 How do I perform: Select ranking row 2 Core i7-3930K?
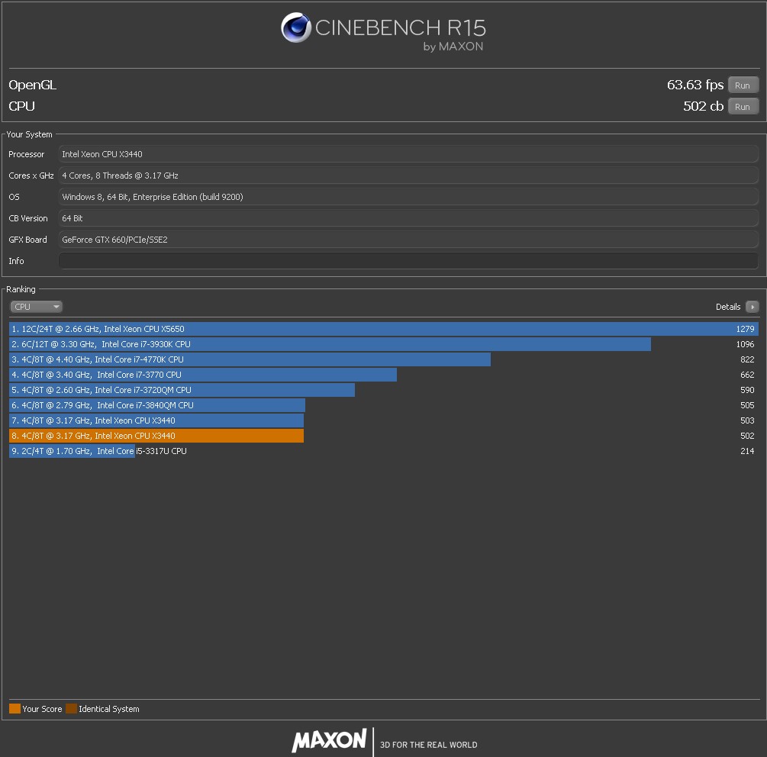click(383, 344)
